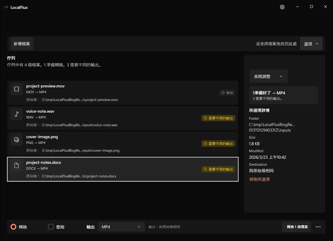333x241 pixels.
Task: Click the 2026/3/23 上午10:42 modified date
Action: click(268, 157)
